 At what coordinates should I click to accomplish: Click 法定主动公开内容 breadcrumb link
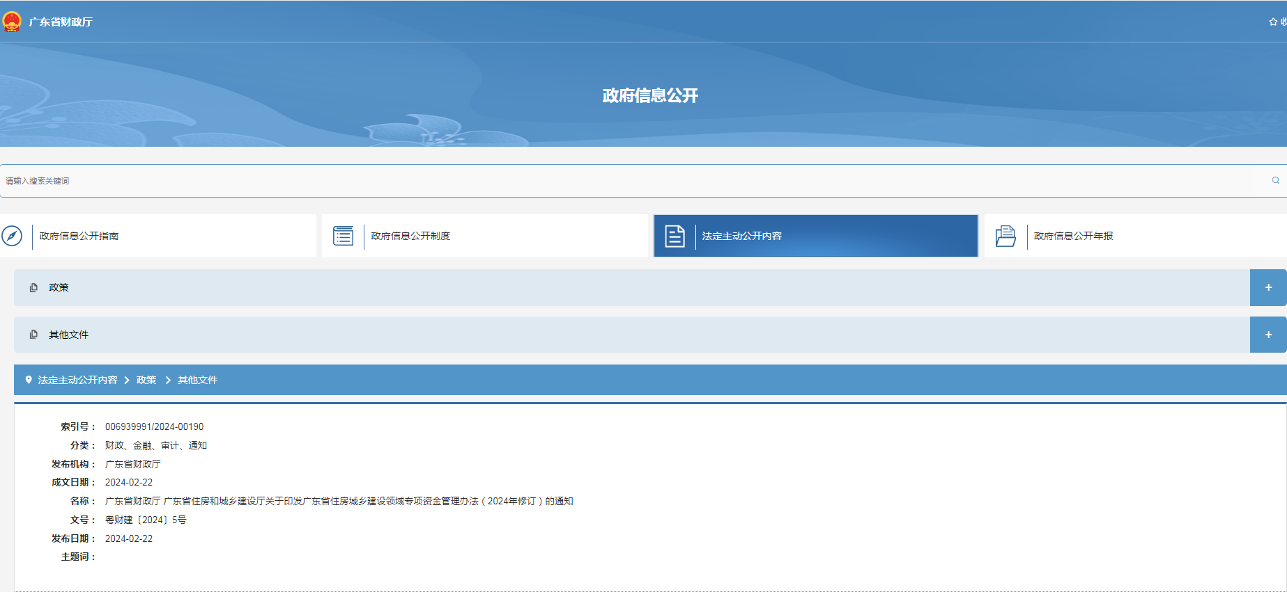[77, 380]
